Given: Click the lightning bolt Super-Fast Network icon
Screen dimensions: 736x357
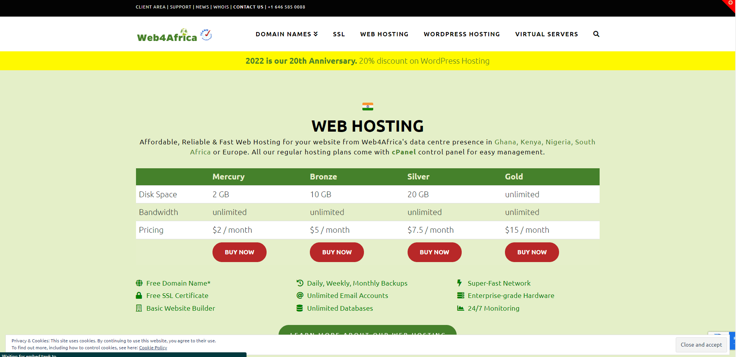Looking at the screenshot, I should click(460, 283).
